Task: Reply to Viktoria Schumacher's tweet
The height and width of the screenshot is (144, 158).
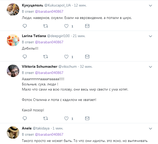Action: click(x=25, y=118)
